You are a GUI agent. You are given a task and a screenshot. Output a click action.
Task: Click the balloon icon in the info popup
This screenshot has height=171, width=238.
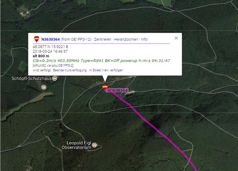pos(37,39)
